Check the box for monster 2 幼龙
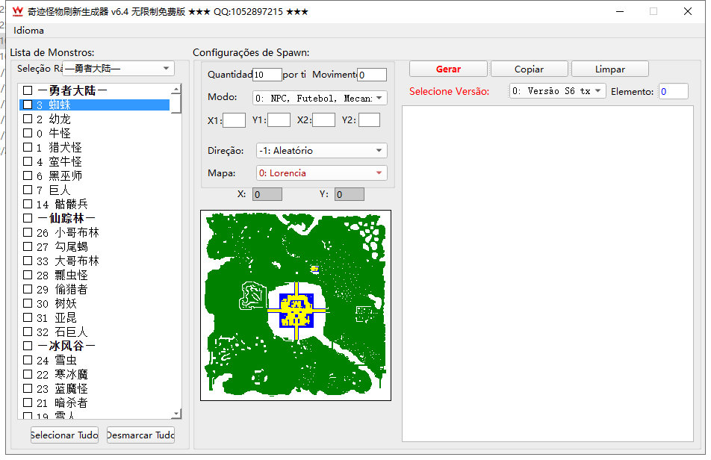 tap(28, 119)
